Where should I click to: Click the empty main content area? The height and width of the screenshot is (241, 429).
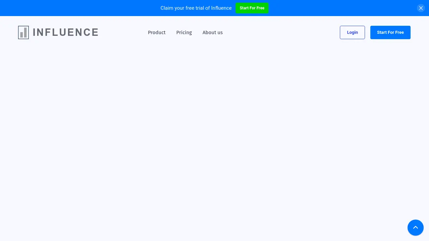click(214, 134)
